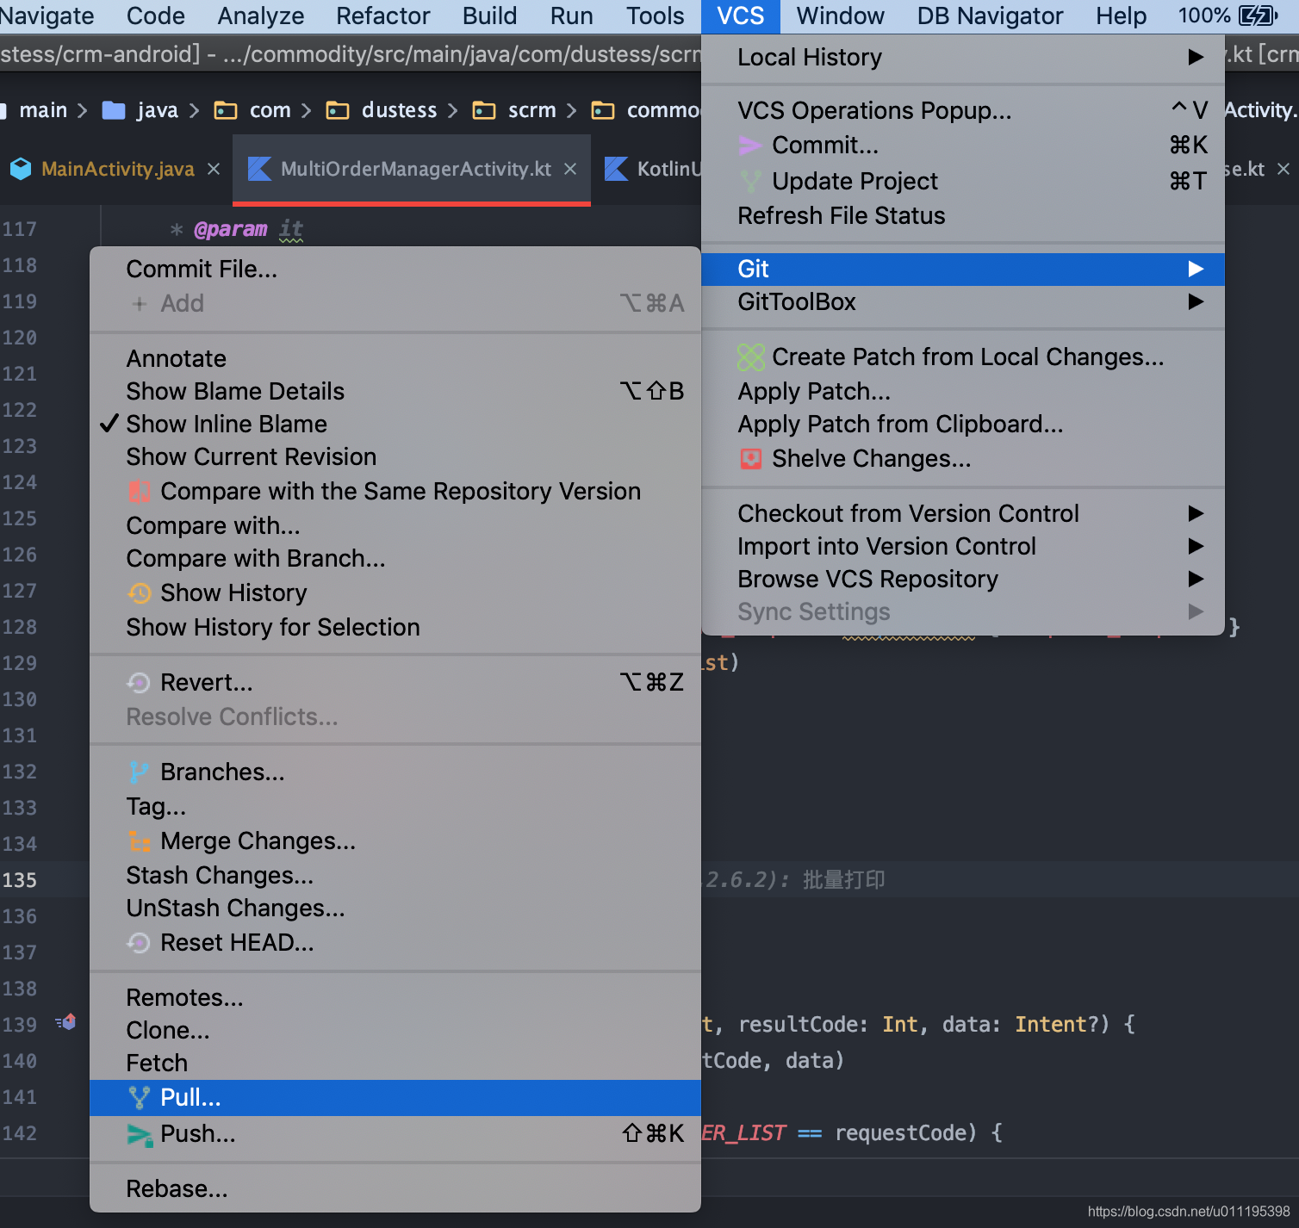This screenshot has height=1228, width=1299.
Task: Choose Apply Patch from Clipboard...
Action: [x=963, y=424]
